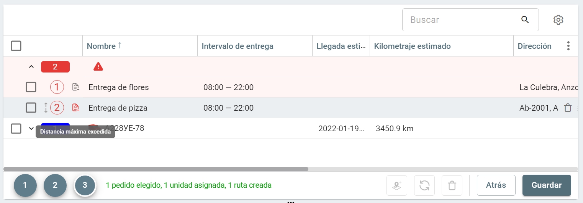Click the bottom toolbar trash button

452,185
